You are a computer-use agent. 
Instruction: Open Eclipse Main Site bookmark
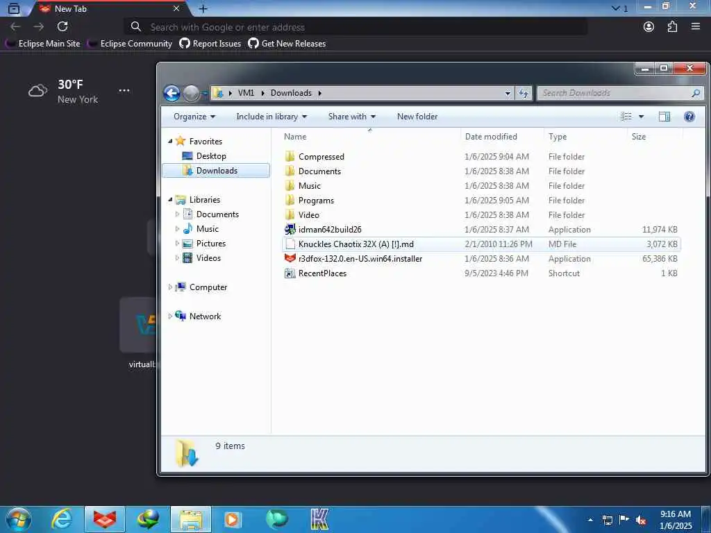(x=43, y=44)
